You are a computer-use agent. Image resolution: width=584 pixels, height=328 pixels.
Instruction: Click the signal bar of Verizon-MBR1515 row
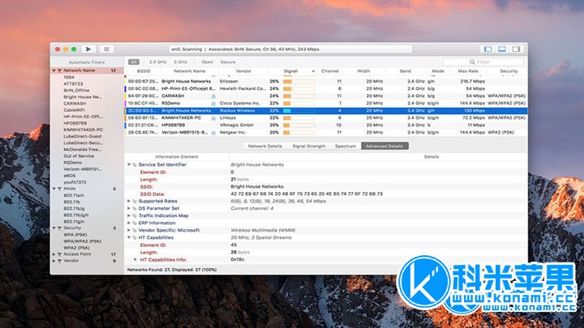pos(298,132)
